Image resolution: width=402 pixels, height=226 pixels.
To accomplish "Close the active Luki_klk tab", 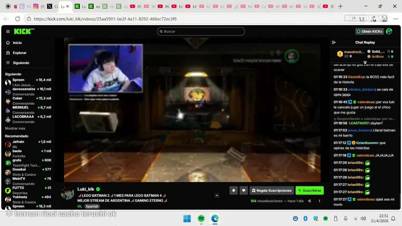I will pyautogui.click(x=67, y=6).
